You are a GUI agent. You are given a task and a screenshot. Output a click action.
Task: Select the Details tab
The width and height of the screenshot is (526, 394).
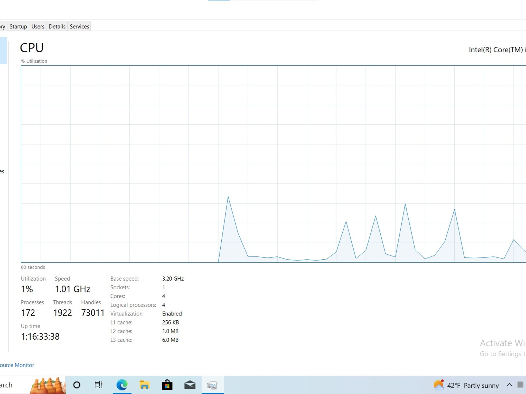click(57, 26)
